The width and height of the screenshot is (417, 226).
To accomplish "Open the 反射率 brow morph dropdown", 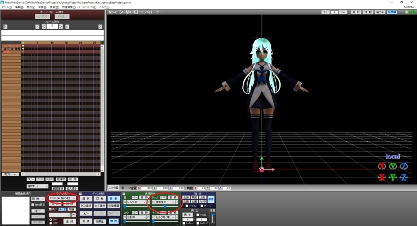I will point(136,217).
